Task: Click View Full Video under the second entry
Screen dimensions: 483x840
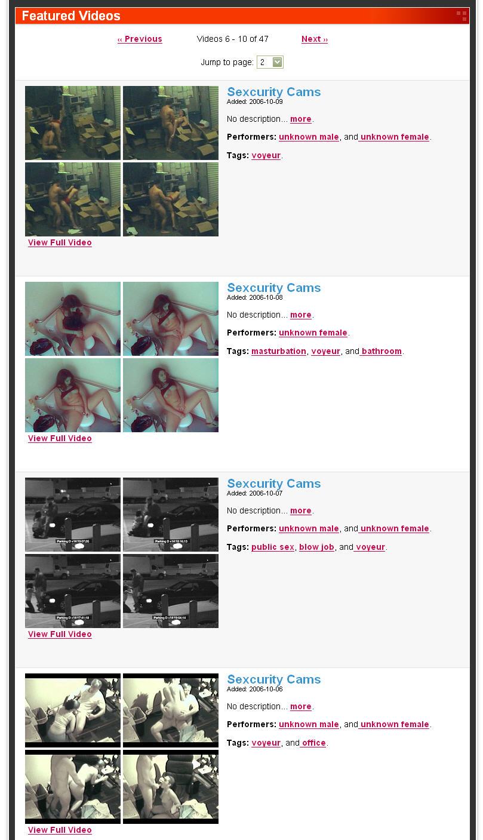Action: tap(60, 438)
